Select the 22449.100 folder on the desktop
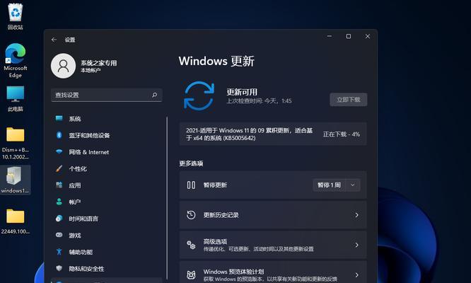The height and width of the screenshot is (283, 471). coord(16,221)
